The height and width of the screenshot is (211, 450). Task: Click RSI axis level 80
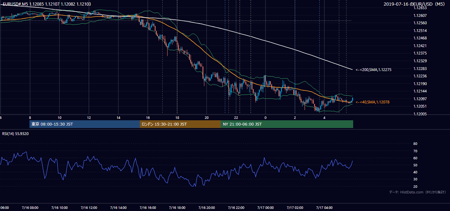click(x=415, y=144)
